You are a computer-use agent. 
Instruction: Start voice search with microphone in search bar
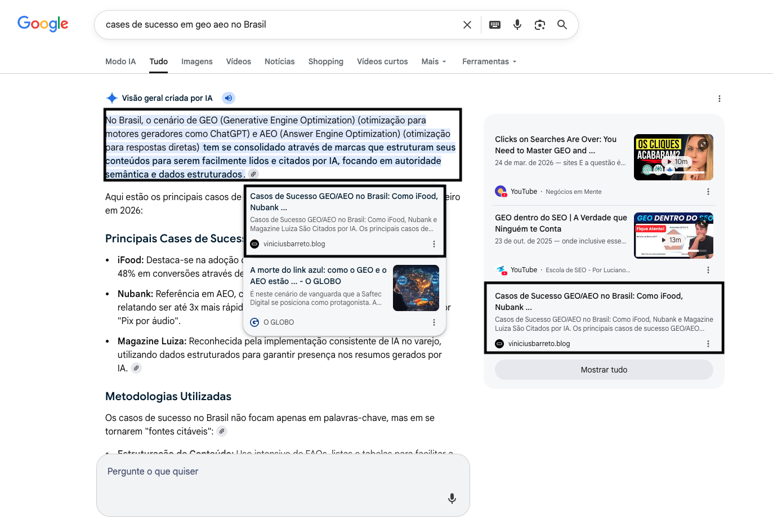coord(517,25)
